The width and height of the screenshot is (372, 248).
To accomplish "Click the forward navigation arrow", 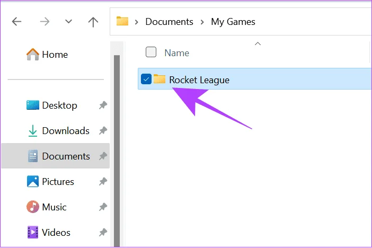I will click(x=45, y=22).
